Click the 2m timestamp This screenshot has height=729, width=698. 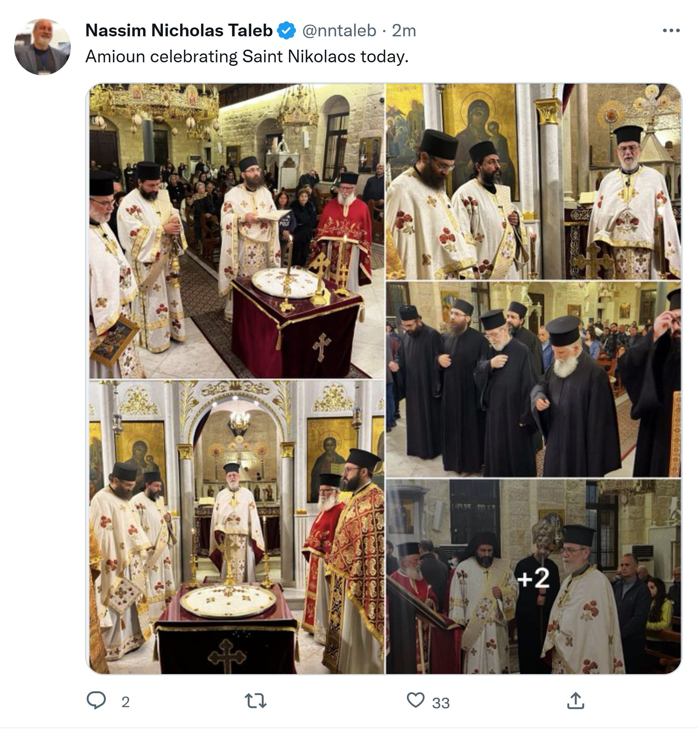(x=404, y=30)
